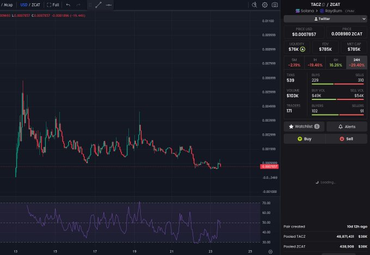
Task: Click the Pooled TACZ amount row
Action: (325, 236)
